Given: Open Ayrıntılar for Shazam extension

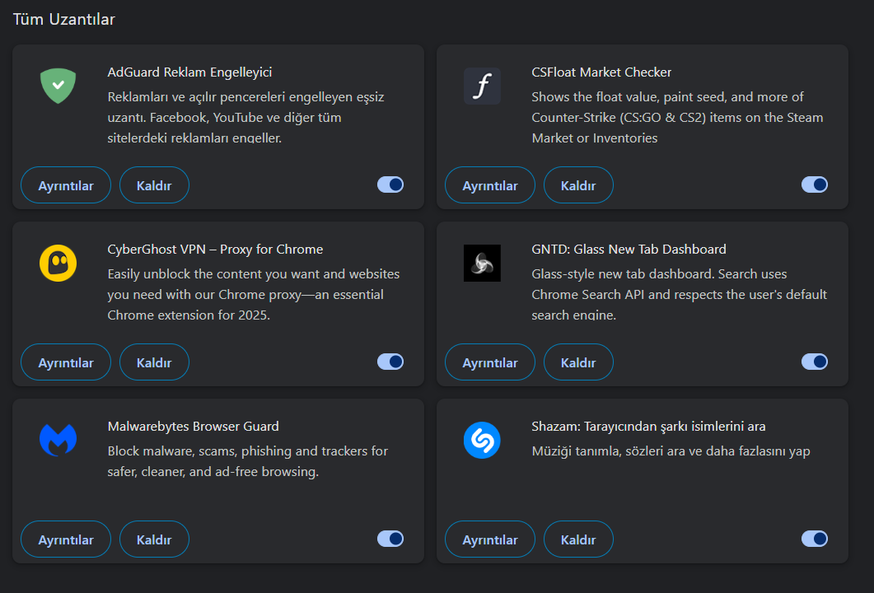Looking at the screenshot, I should pyautogui.click(x=490, y=539).
